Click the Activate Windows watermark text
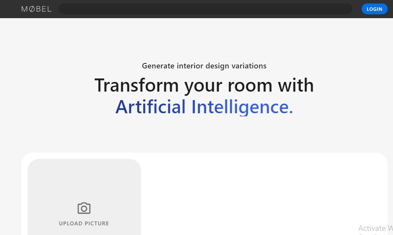Image resolution: width=393 pixels, height=235 pixels. point(375,228)
